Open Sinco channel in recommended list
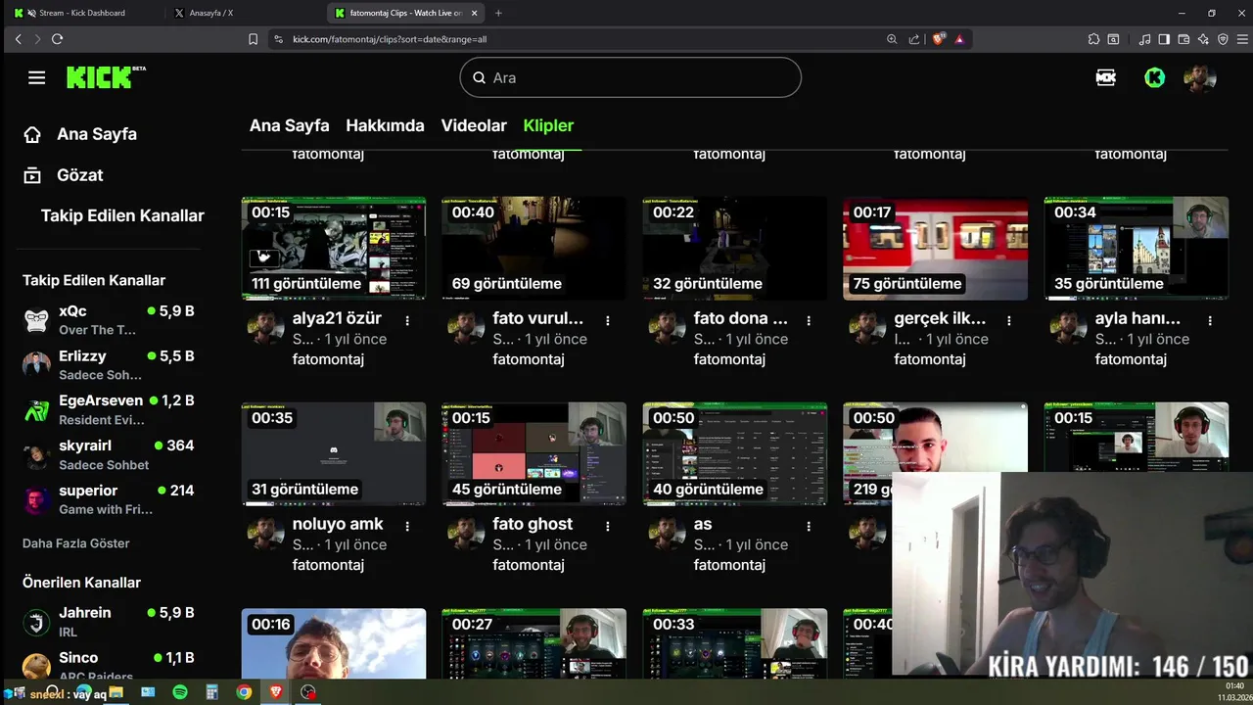The image size is (1253, 705). coord(108,665)
